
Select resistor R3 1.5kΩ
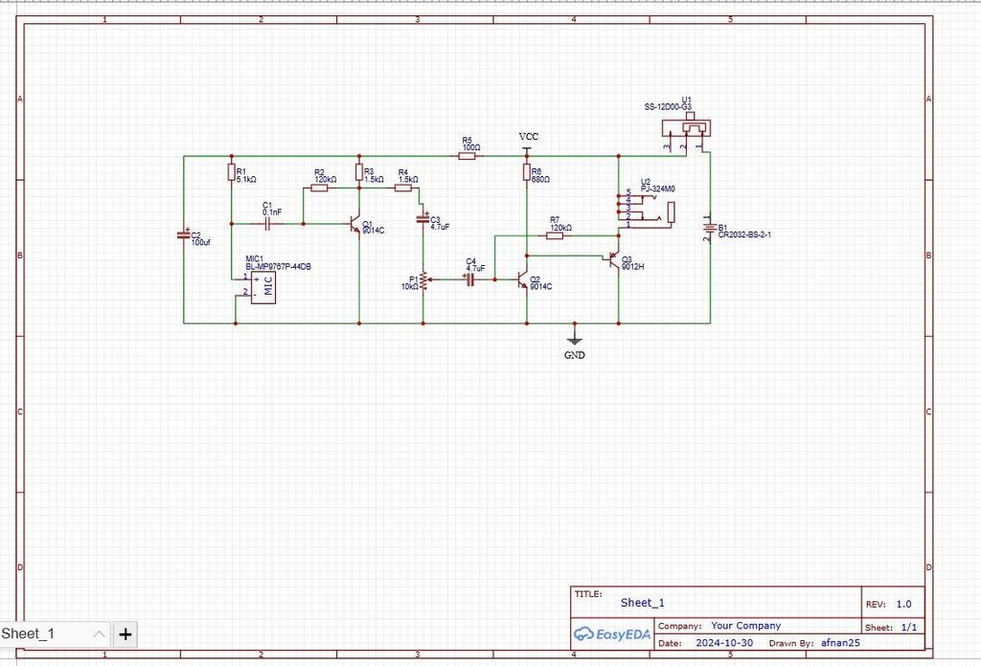359,172
